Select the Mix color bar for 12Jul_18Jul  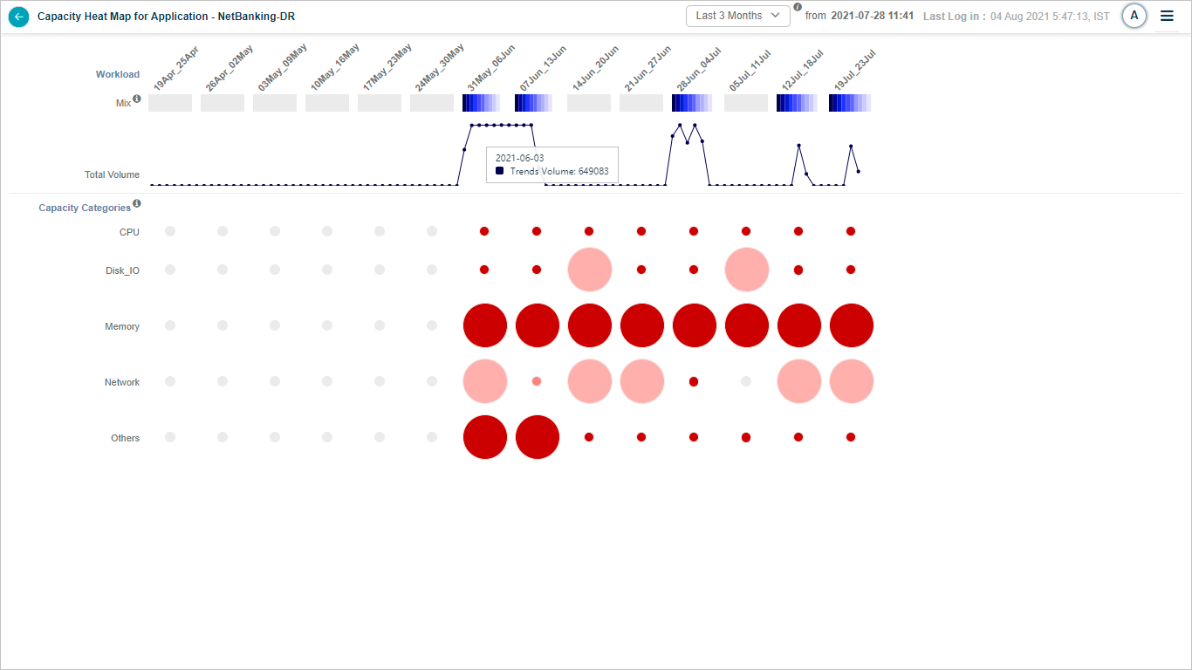point(798,103)
